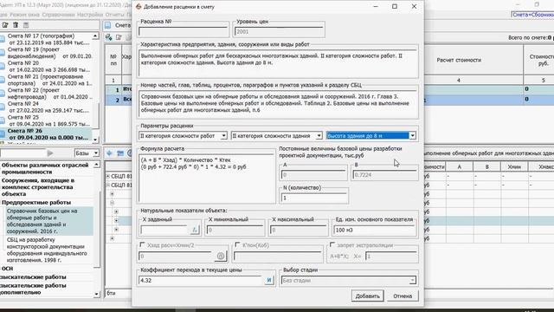554x312 pixels.
Task: Open II категория сложности работ dropdown
Action: click(x=223, y=136)
